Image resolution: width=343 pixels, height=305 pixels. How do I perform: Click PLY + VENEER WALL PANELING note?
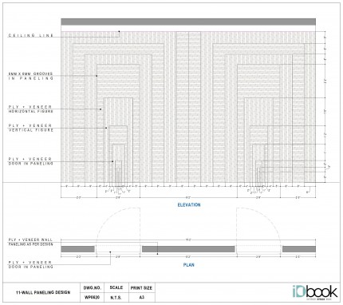[x=31, y=242]
